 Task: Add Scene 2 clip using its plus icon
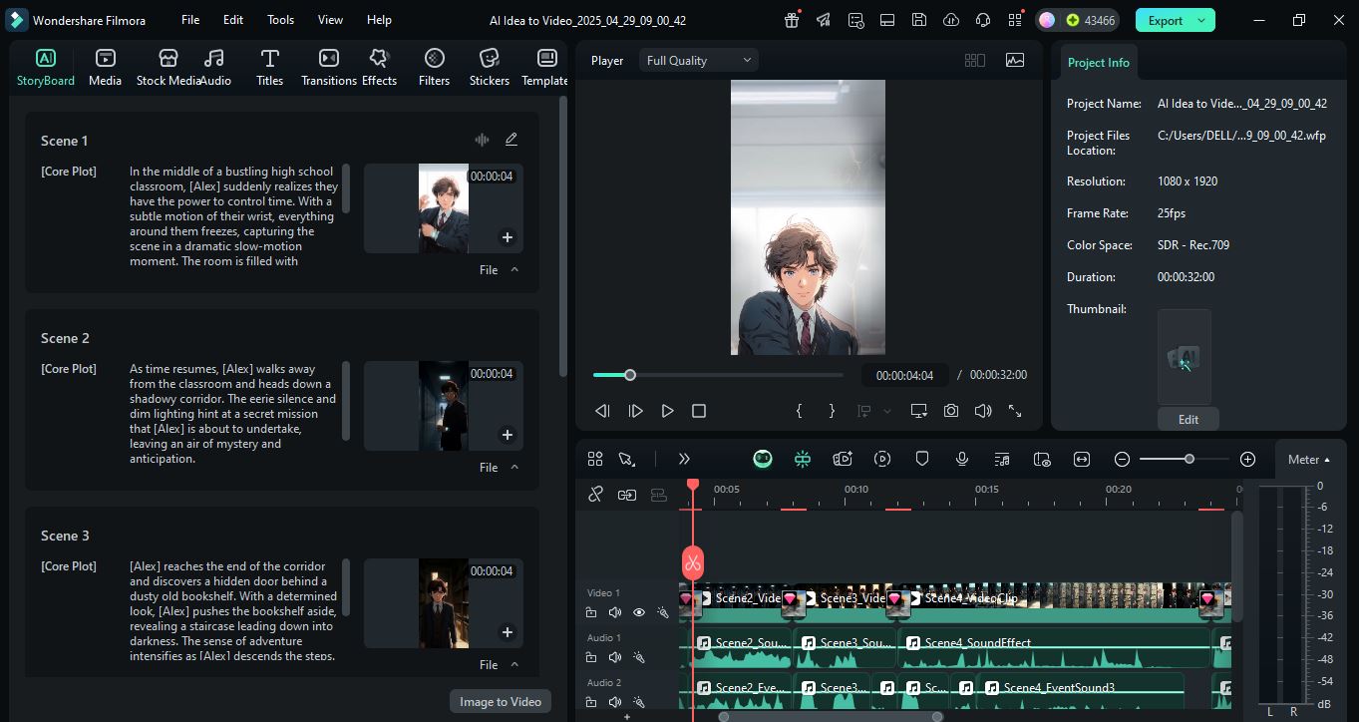click(x=507, y=435)
